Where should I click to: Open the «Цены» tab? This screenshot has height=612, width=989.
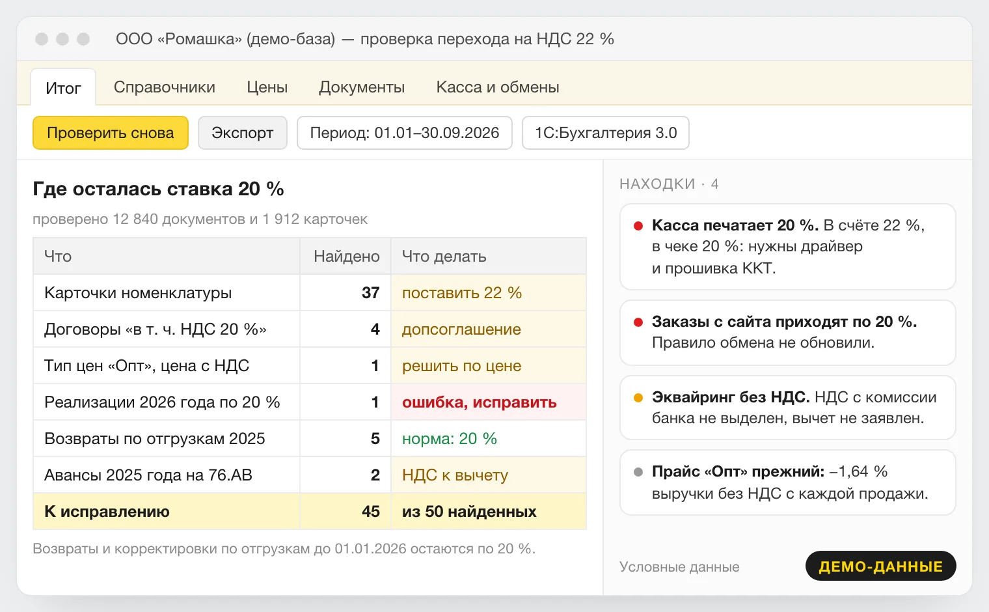pyautogui.click(x=267, y=87)
